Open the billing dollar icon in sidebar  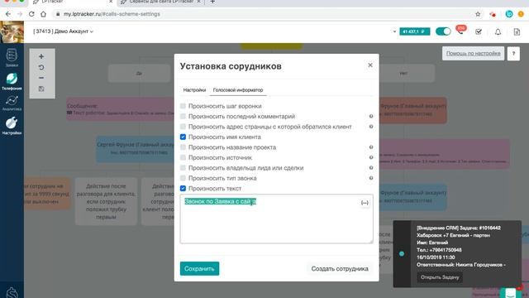click(x=12, y=292)
